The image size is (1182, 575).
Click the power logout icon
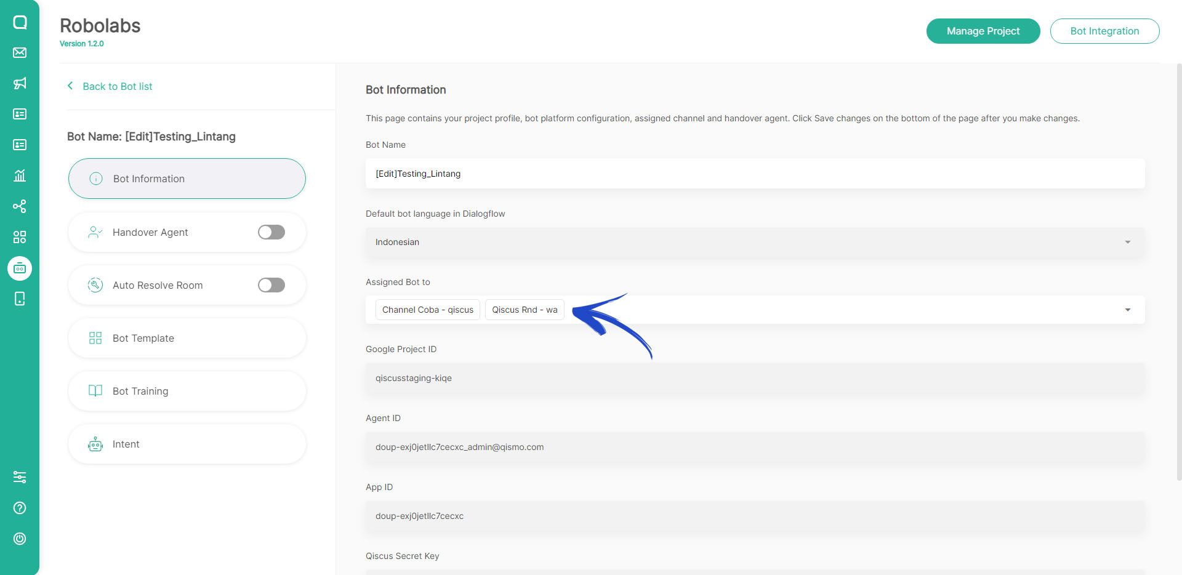[x=20, y=539]
